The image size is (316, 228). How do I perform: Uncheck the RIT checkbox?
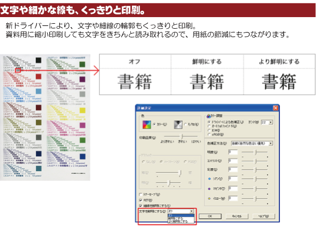point(141,200)
